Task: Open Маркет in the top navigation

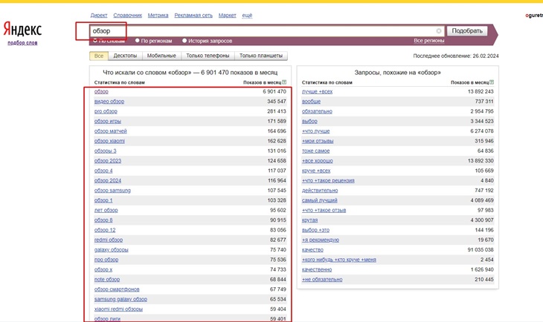Action: [227, 15]
